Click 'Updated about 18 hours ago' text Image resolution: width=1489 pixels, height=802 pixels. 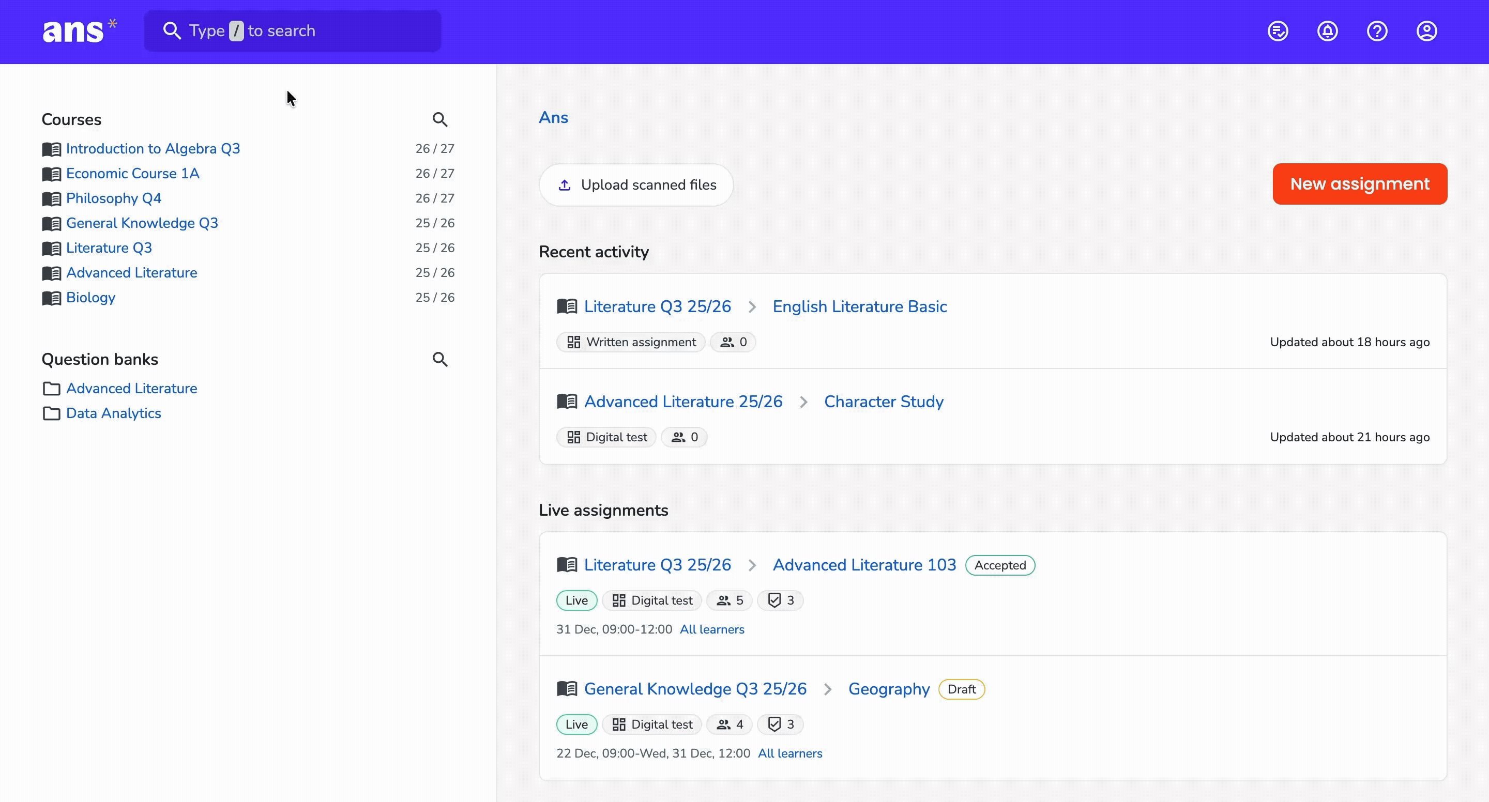[x=1350, y=342]
